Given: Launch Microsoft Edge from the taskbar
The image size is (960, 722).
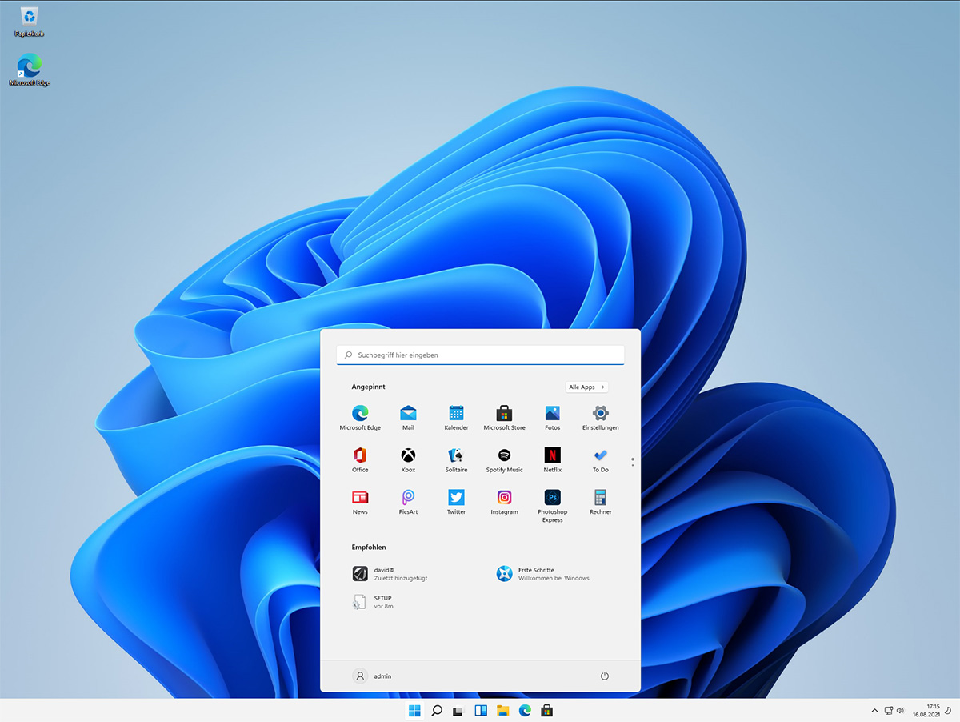Looking at the screenshot, I should (525, 710).
